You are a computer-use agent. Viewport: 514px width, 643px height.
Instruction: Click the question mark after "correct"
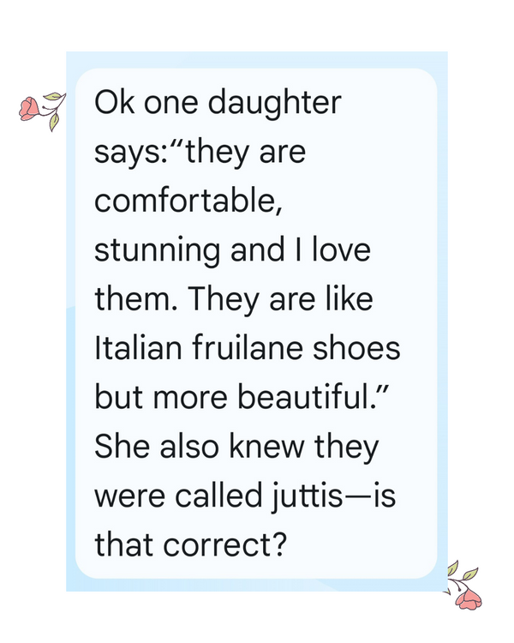(x=280, y=545)
